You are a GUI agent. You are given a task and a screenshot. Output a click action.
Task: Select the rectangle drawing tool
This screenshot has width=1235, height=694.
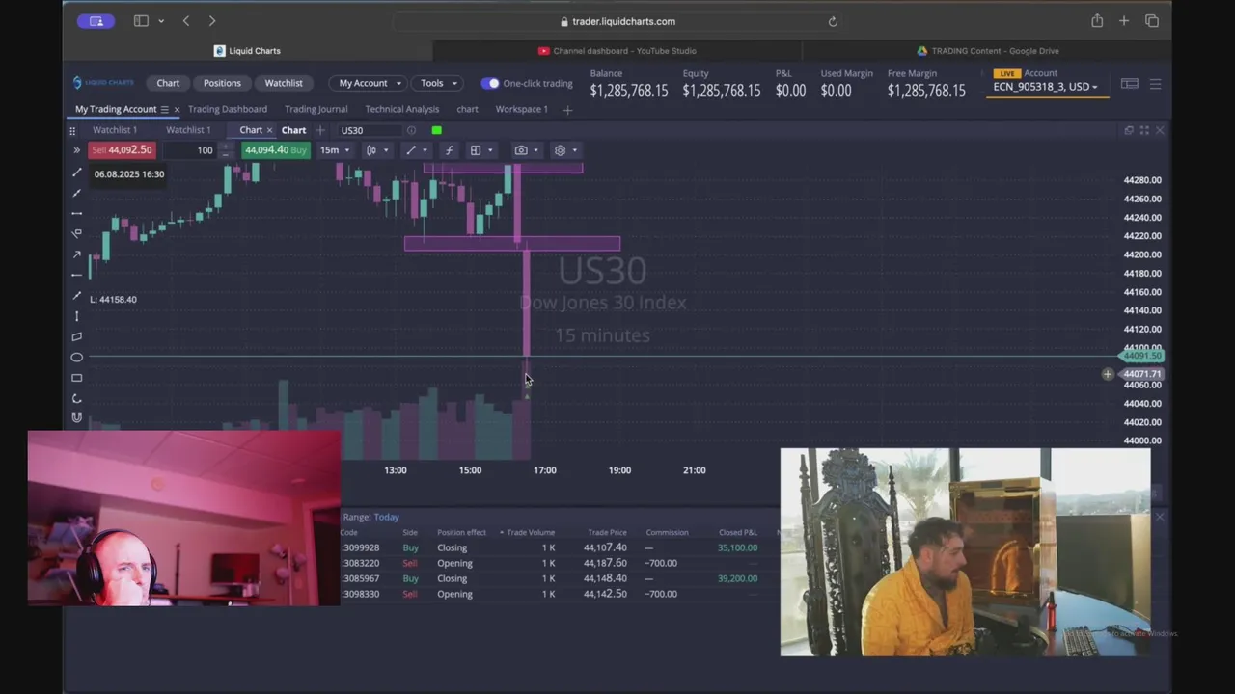[x=76, y=378]
